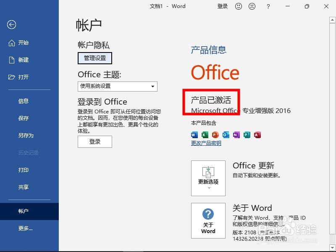Click the Word app icon under 本产品包含
This screenshot has width=336, height=252.
(194, 135)
